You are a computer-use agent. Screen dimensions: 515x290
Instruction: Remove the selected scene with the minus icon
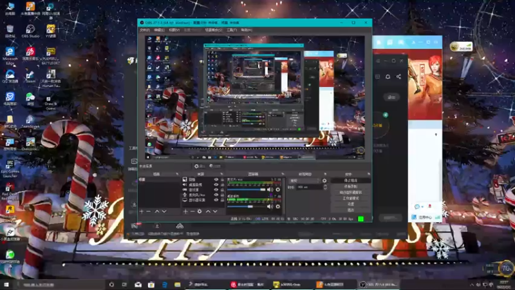click(148, 211)
